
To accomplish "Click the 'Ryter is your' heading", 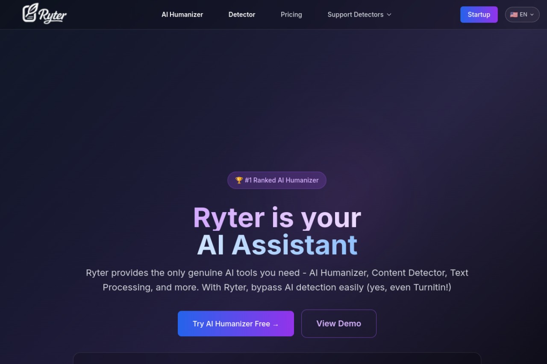I will click(x=277, y=218).
